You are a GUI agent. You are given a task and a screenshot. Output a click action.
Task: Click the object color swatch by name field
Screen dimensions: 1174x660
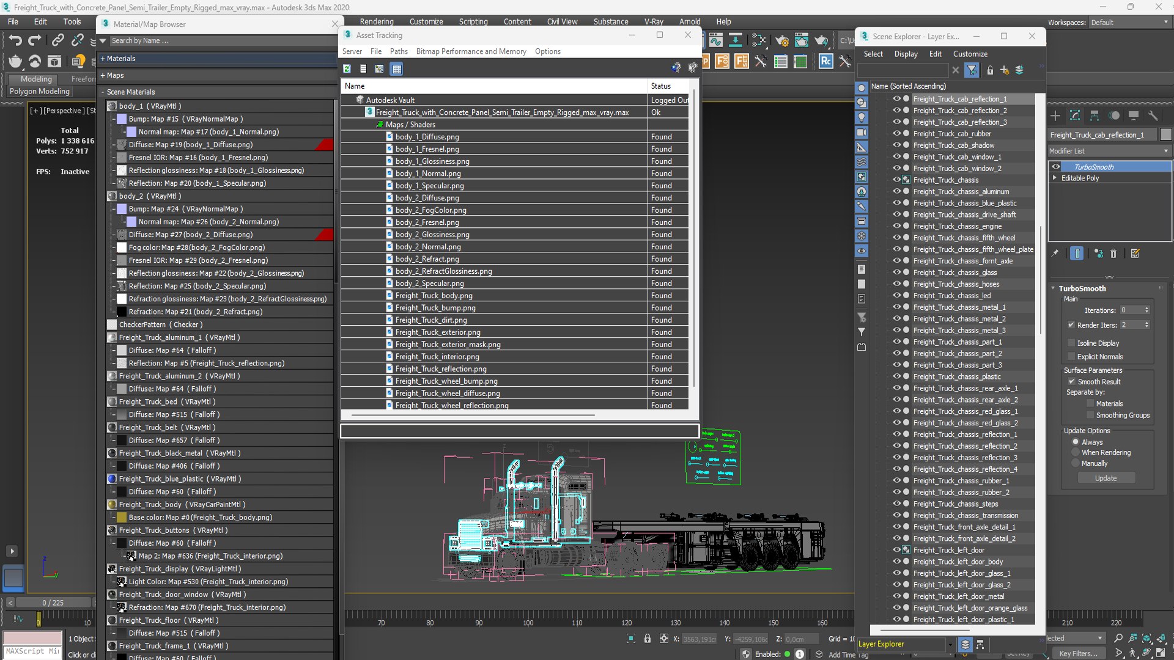click(1166, 134)
